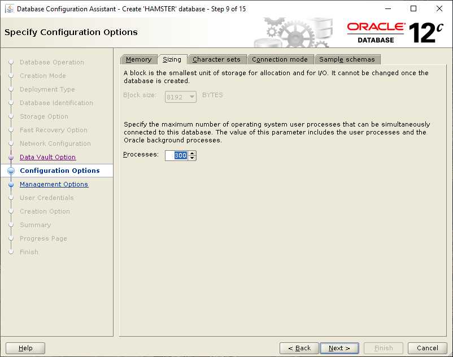
Task: Decrease Processes with the down arrow
Action: point(192,158)
